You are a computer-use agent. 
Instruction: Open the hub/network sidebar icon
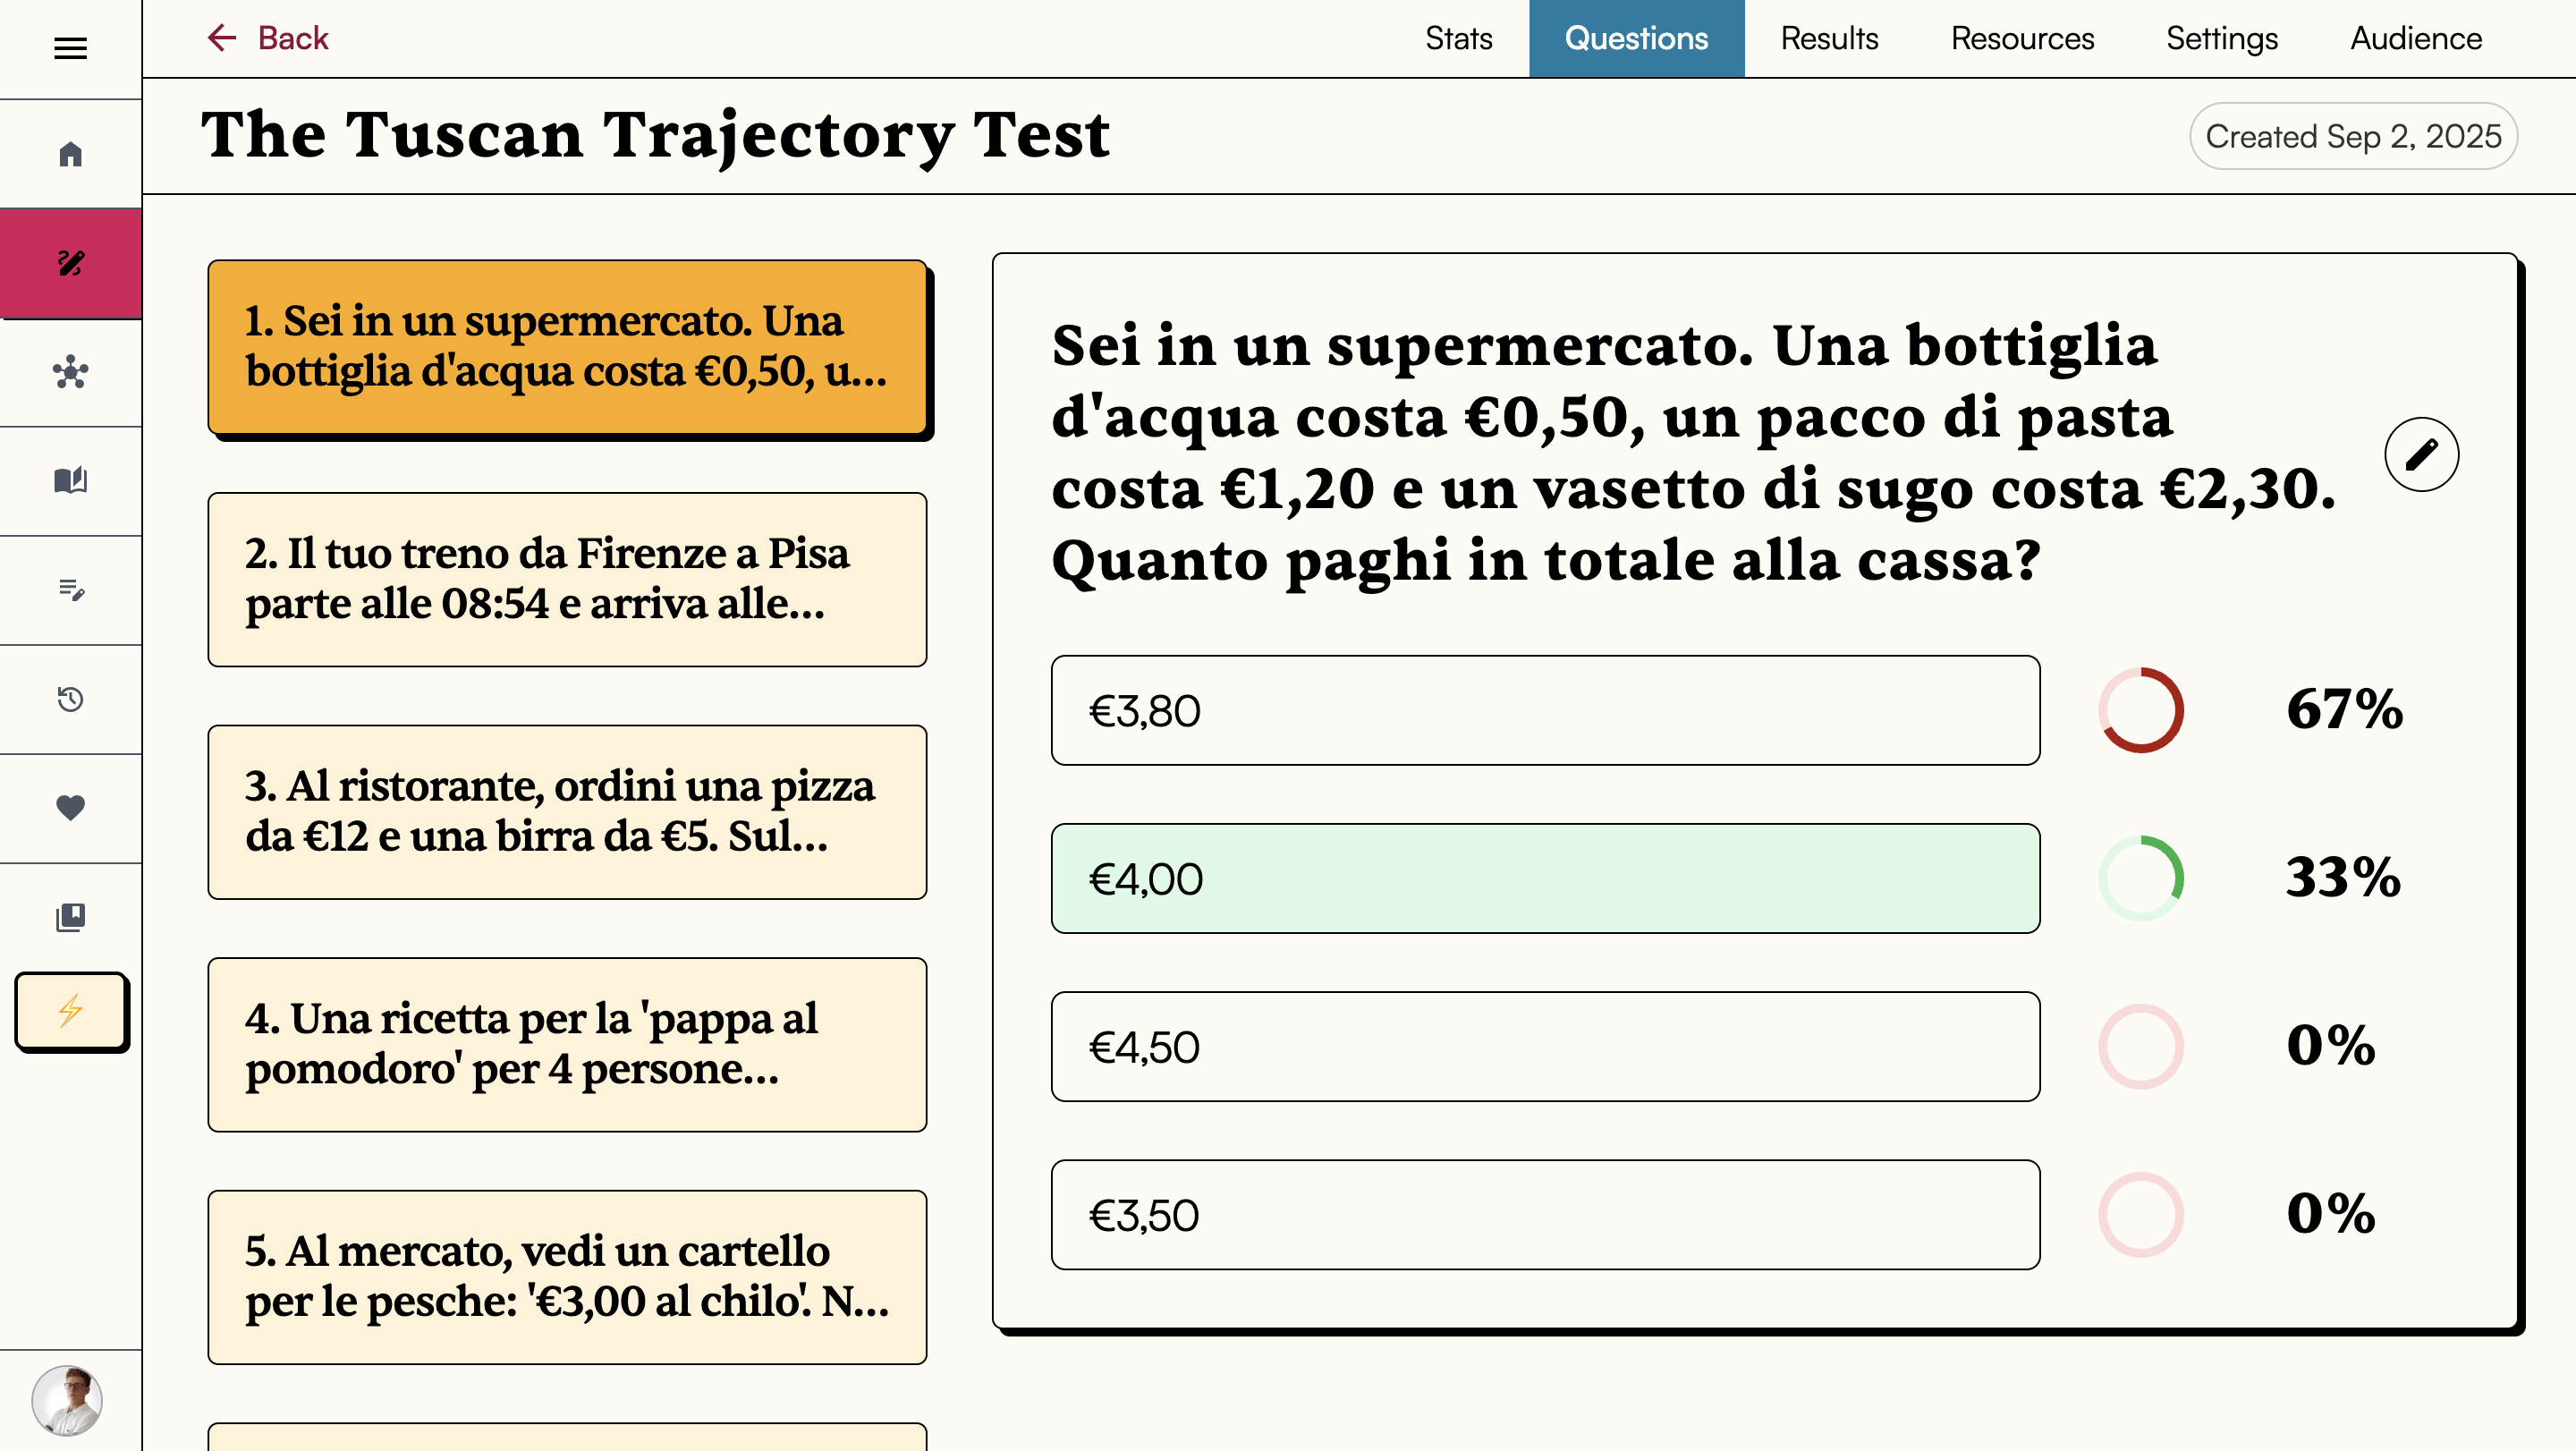70,372
